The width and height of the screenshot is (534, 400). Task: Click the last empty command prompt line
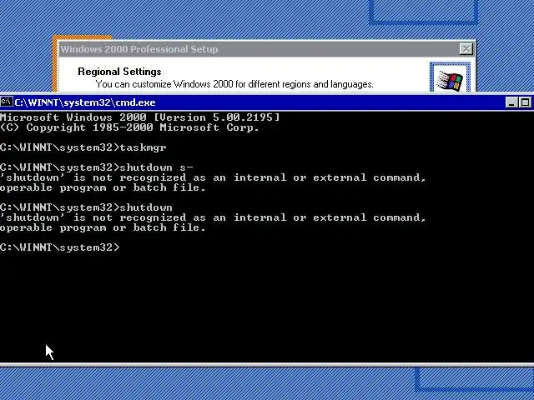(60, 247)
